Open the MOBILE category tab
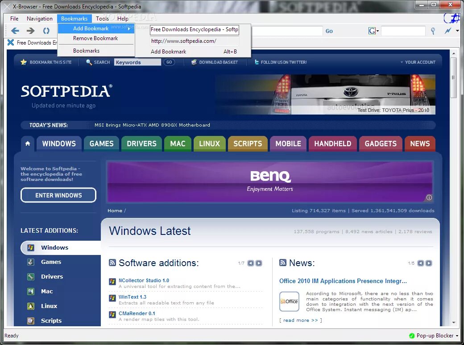Image resolution: width=464 pixels, height=345 pixels. coord(288,144)
